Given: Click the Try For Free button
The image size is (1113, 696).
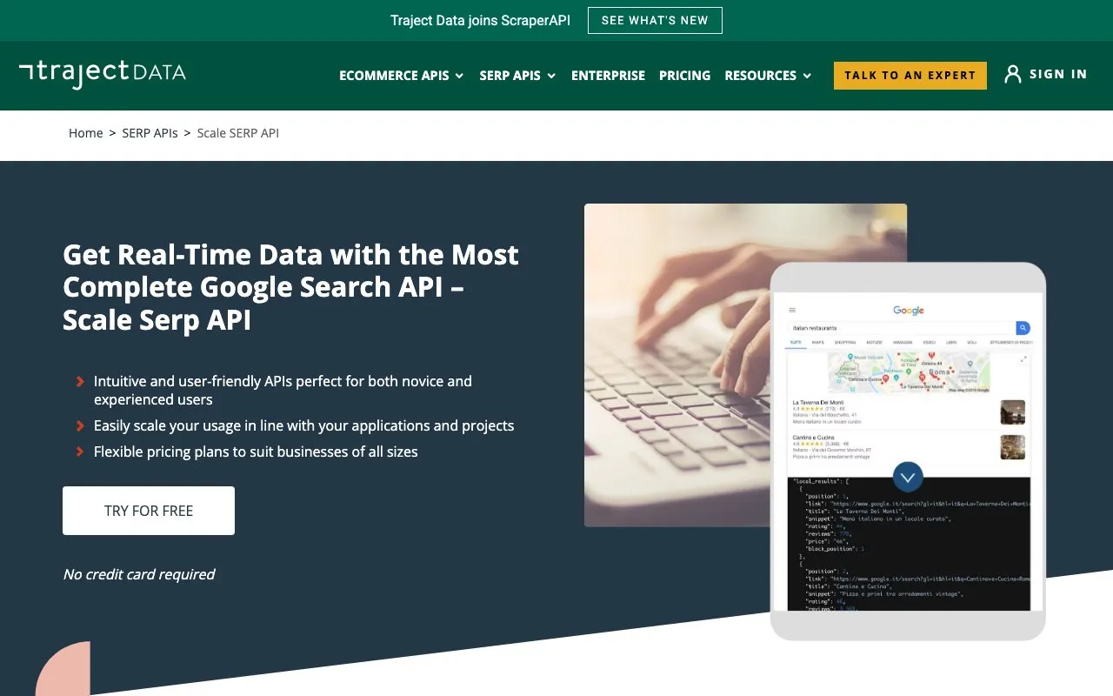Looking at the screenshot, I should [149, 511].
